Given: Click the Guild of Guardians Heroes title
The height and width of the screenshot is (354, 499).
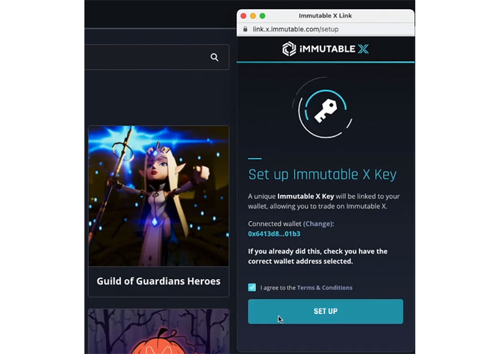Looking at the screenshot, I should (158, 281).
